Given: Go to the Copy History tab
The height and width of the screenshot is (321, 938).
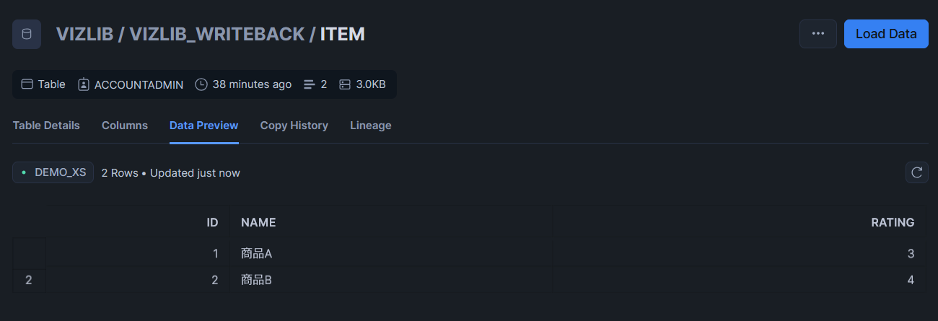Looking at the screenshot, I should [x=294, y=126].
